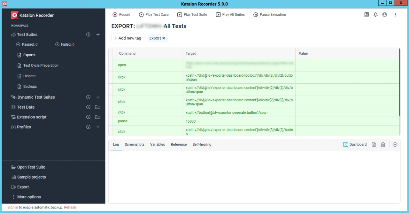Add a new dynamic test suite
Image resolution: width=409 pixels, height=213 pixels.
(98, 97)
